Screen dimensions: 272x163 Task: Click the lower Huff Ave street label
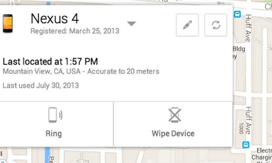tap(248, 120)
